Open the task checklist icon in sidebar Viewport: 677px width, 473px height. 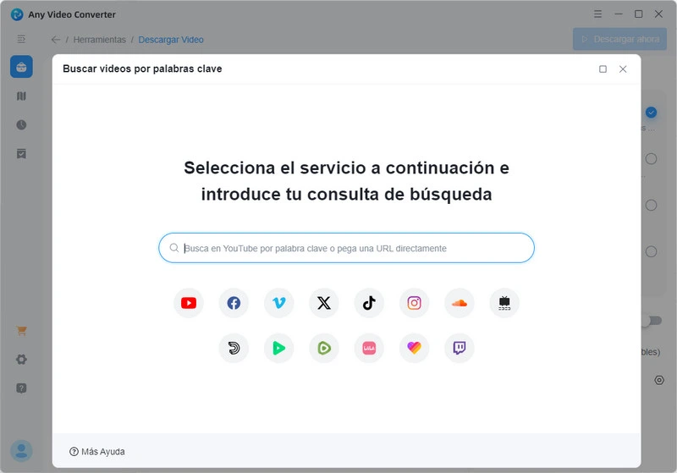click(x=22, y=154)
